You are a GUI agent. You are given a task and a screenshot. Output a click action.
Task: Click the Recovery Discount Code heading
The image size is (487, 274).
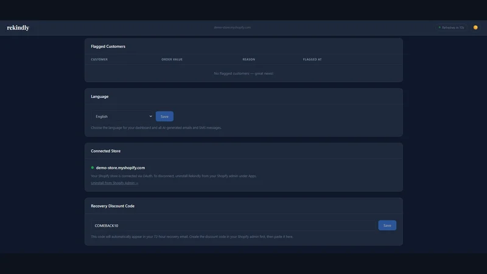pos(113,206)
